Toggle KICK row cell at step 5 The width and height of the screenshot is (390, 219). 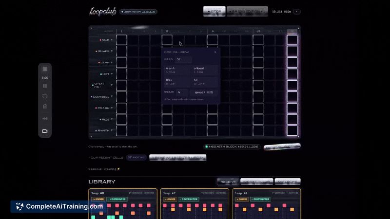click(x=167, y=40)
